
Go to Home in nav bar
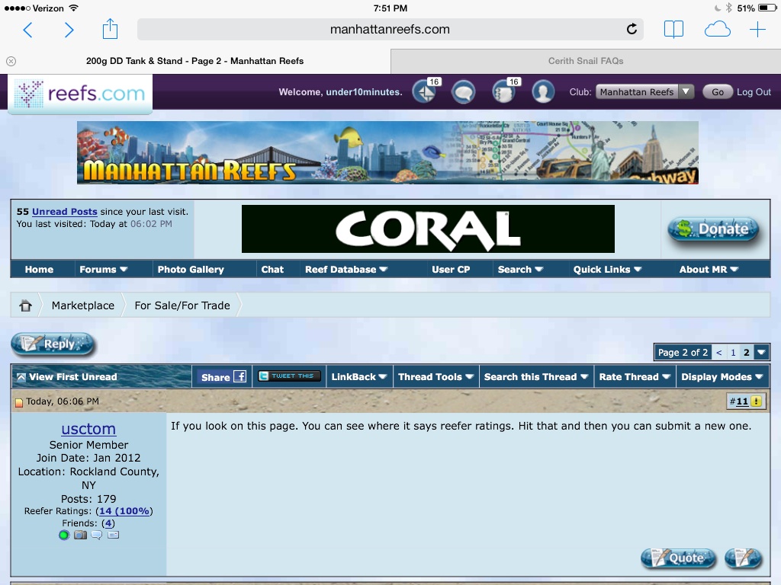[39, 269]
